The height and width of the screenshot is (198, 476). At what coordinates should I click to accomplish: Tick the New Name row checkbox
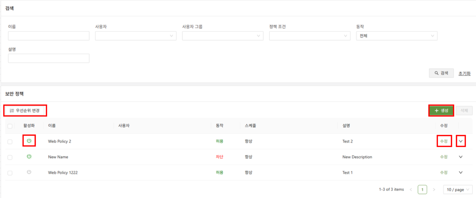tap(10, 157)
